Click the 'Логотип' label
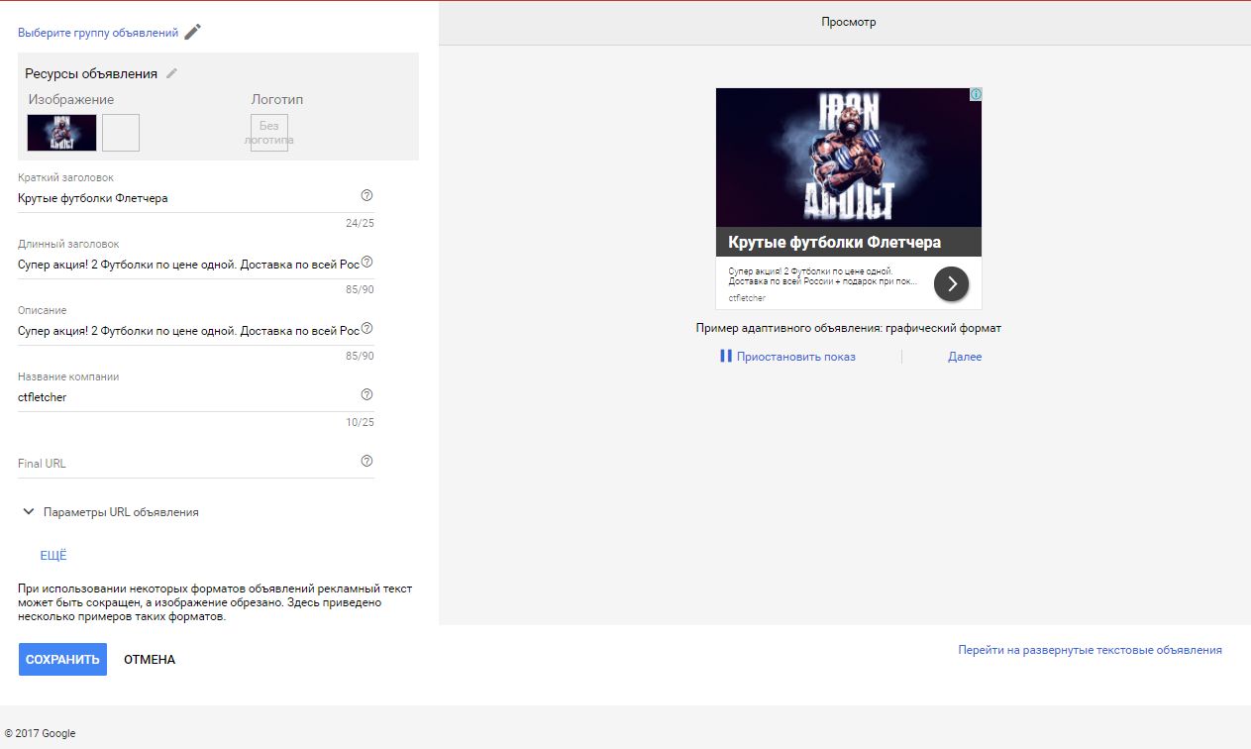Viewport: 1251px width, 749px height. pyautogui.click(x=277, y=100)
